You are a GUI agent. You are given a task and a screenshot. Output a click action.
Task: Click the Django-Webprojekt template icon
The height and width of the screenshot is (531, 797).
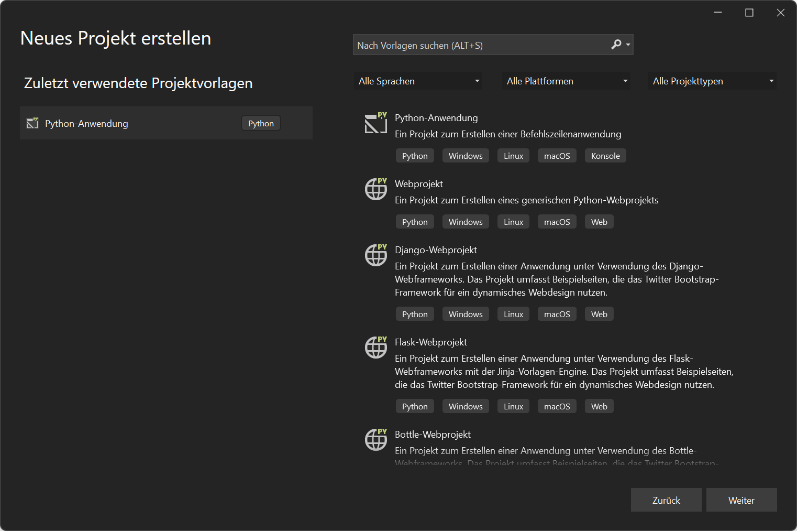click(x=375, y=255)
